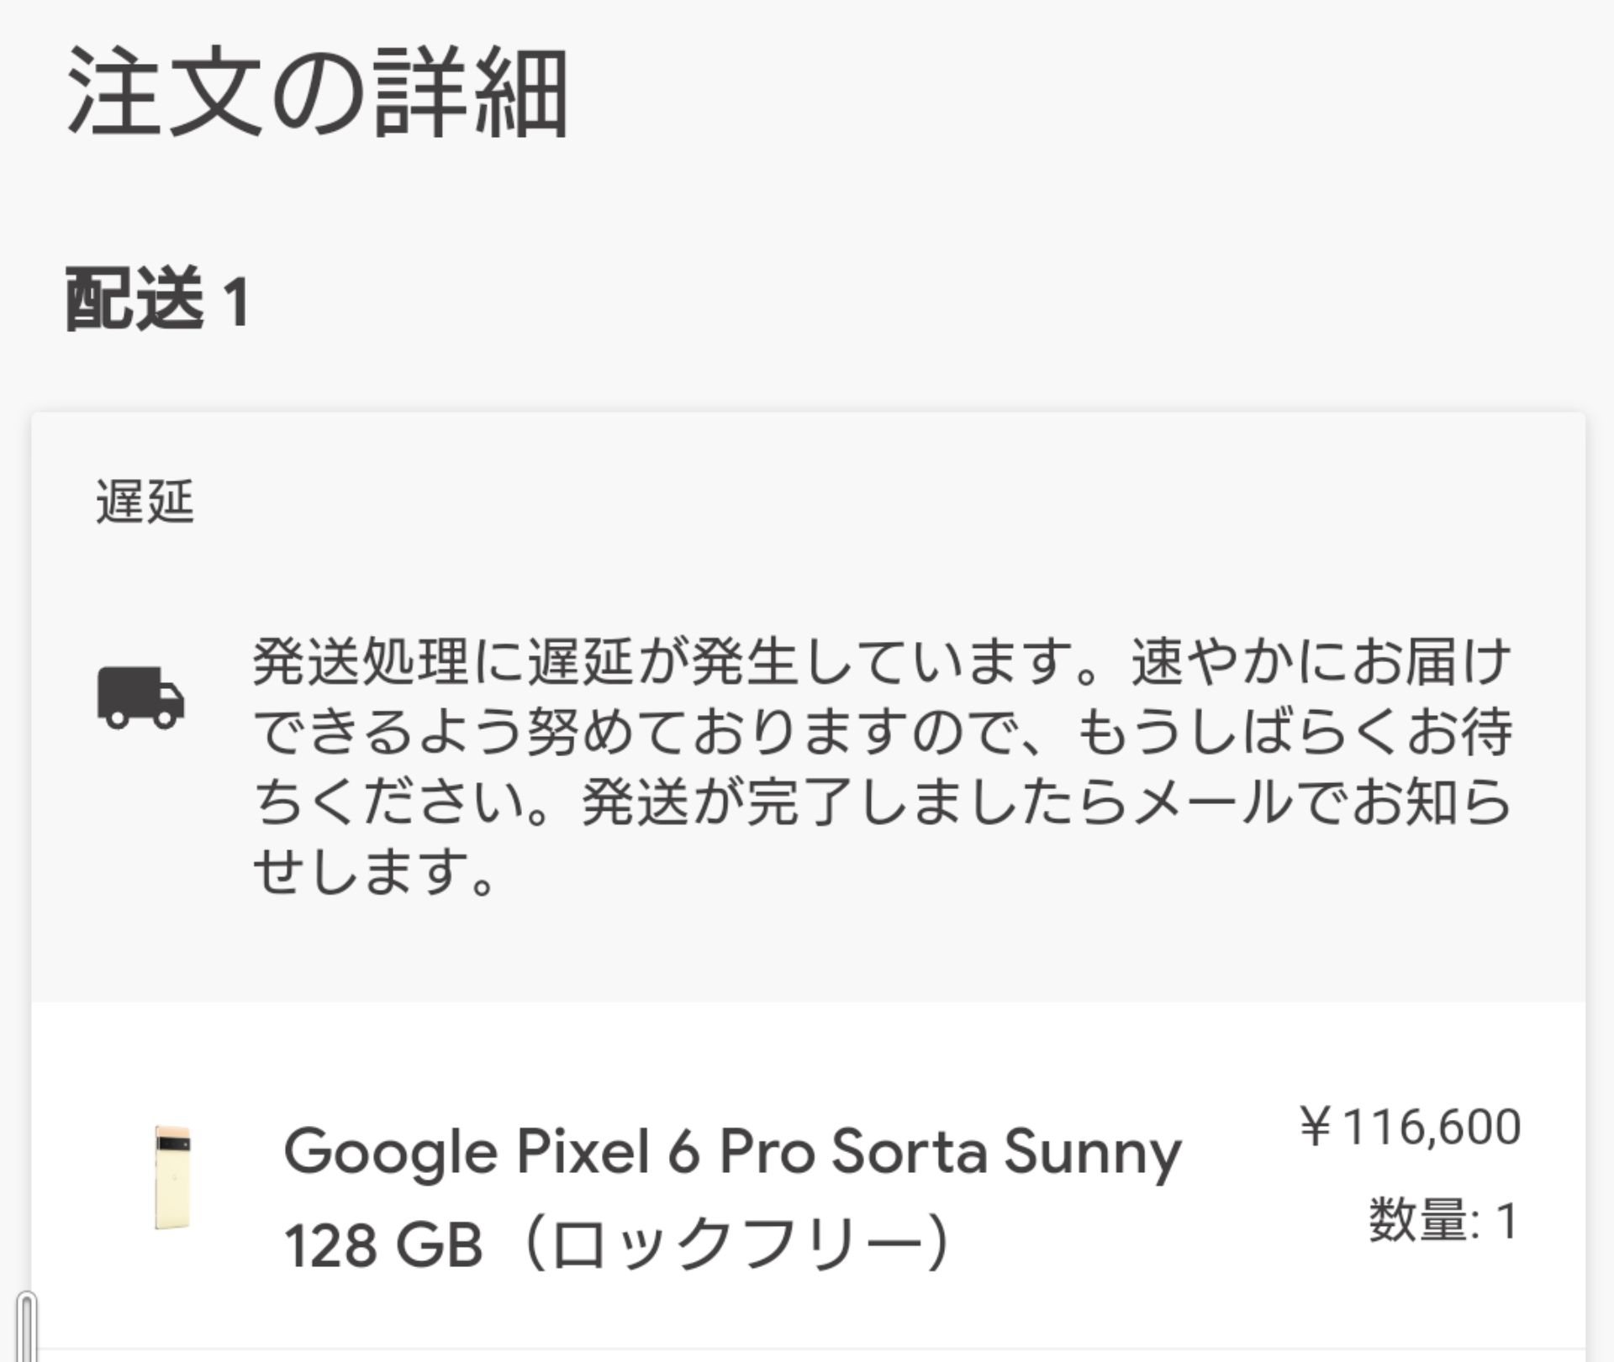Image resolution: width=1614 pixels, height=1362 pixels.
Task: Click the 128 GB（ロックフリー）variant text
Action: 618,1244
